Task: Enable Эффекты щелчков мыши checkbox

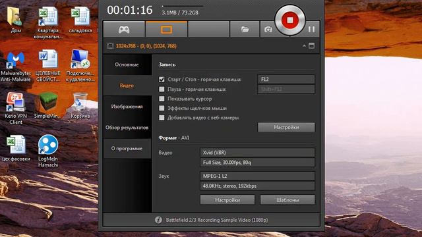Action: pyautogui.click(x=162, y=108)
